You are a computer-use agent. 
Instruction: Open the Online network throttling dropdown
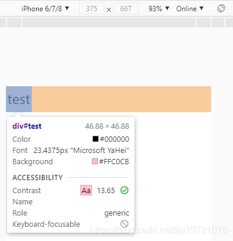point(190,9)
